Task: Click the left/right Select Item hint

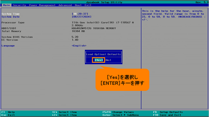Action: click(x=64, y=115)
